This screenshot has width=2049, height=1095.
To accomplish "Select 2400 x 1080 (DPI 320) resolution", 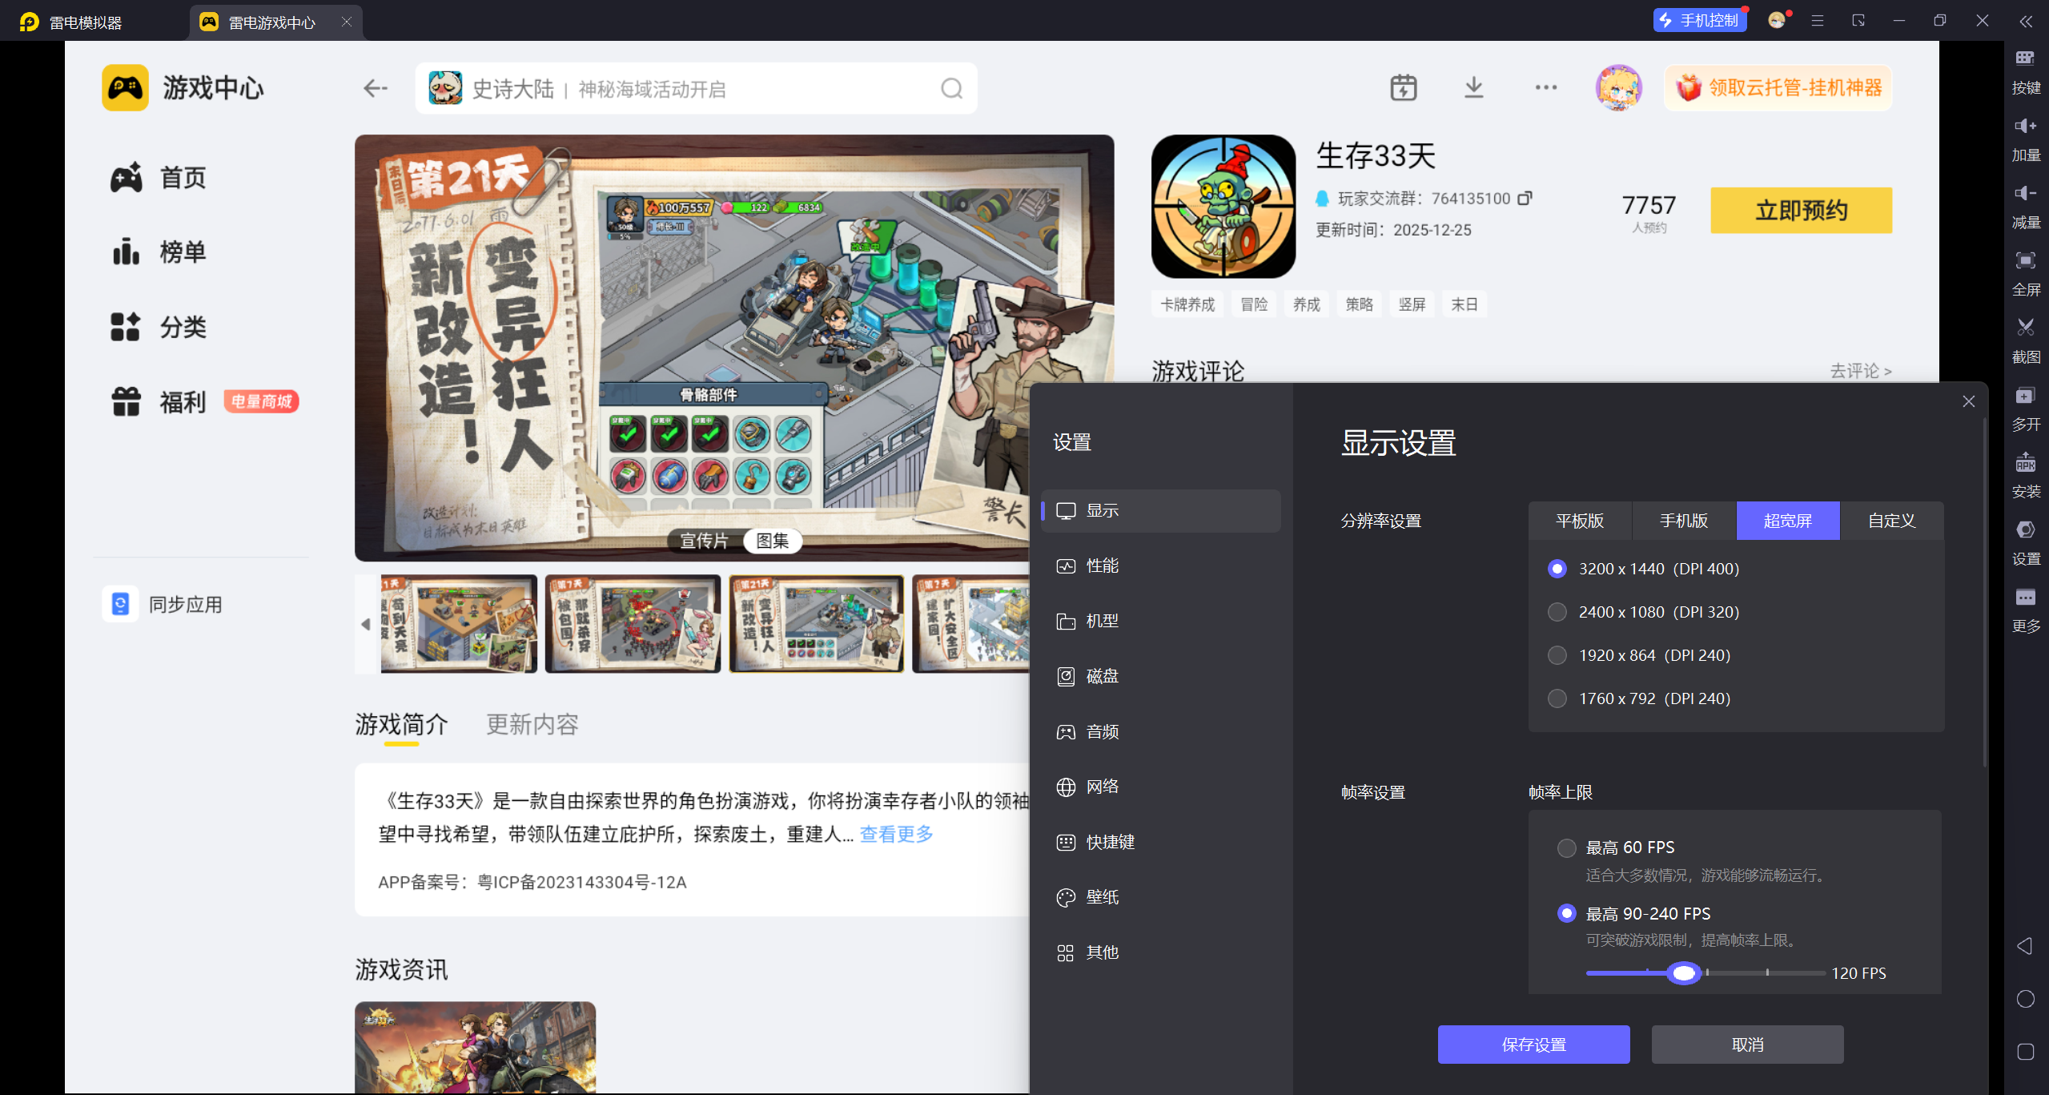I will point(1557,612).
